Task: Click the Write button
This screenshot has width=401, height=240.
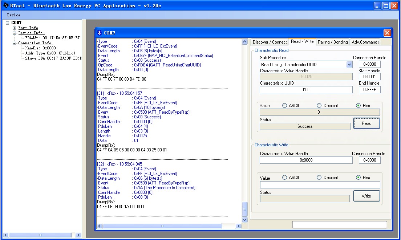Action: point(366,196)
